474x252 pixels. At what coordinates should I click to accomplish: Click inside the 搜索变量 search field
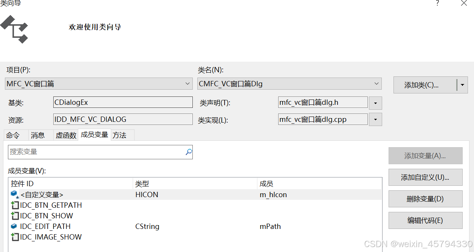point(94,152)
